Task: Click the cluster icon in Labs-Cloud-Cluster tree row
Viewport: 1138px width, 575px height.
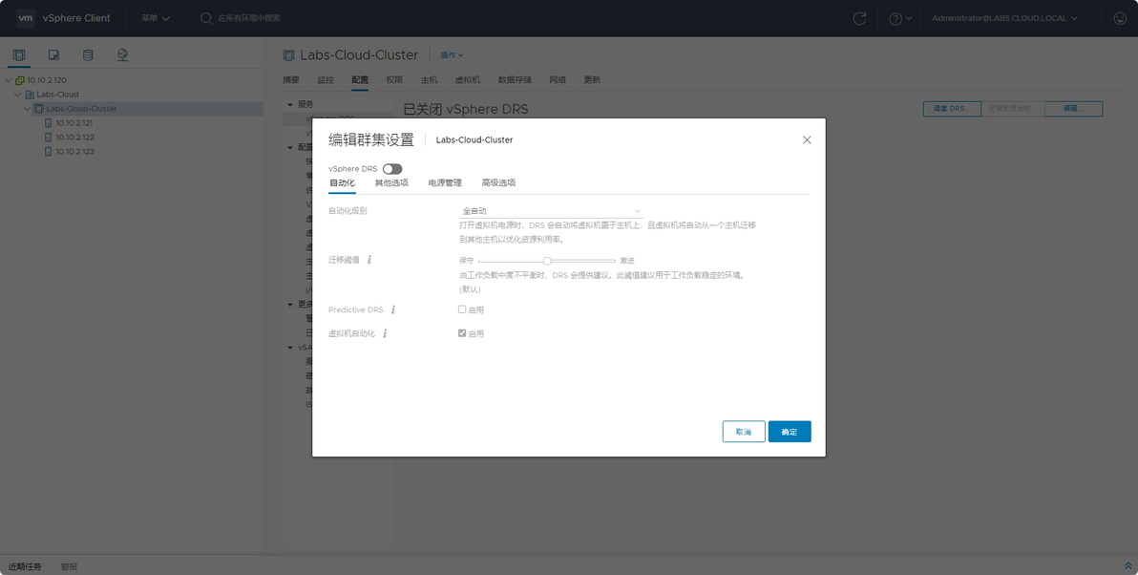Action: point(39,108)
